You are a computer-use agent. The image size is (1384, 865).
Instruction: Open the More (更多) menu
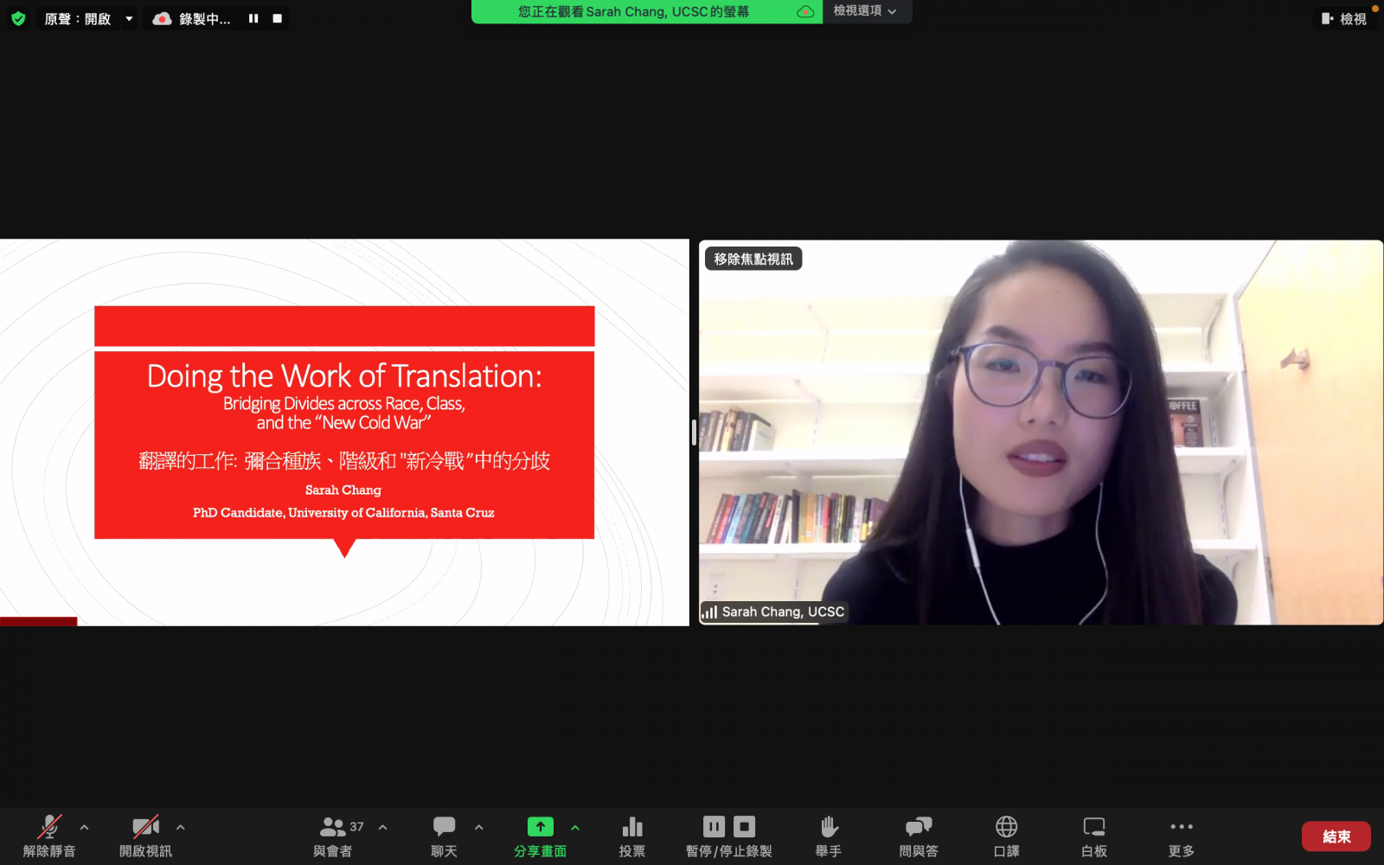coord(1181,828)
